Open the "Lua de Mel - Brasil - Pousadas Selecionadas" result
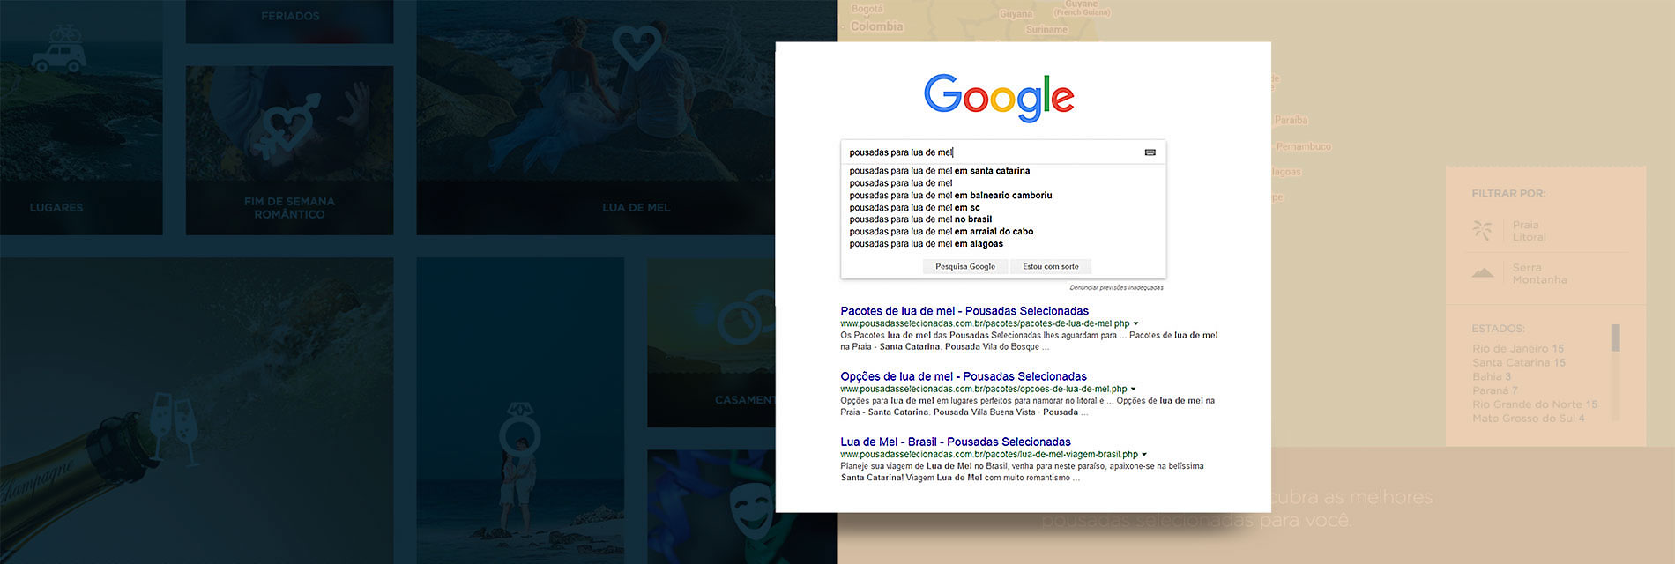 956,442
